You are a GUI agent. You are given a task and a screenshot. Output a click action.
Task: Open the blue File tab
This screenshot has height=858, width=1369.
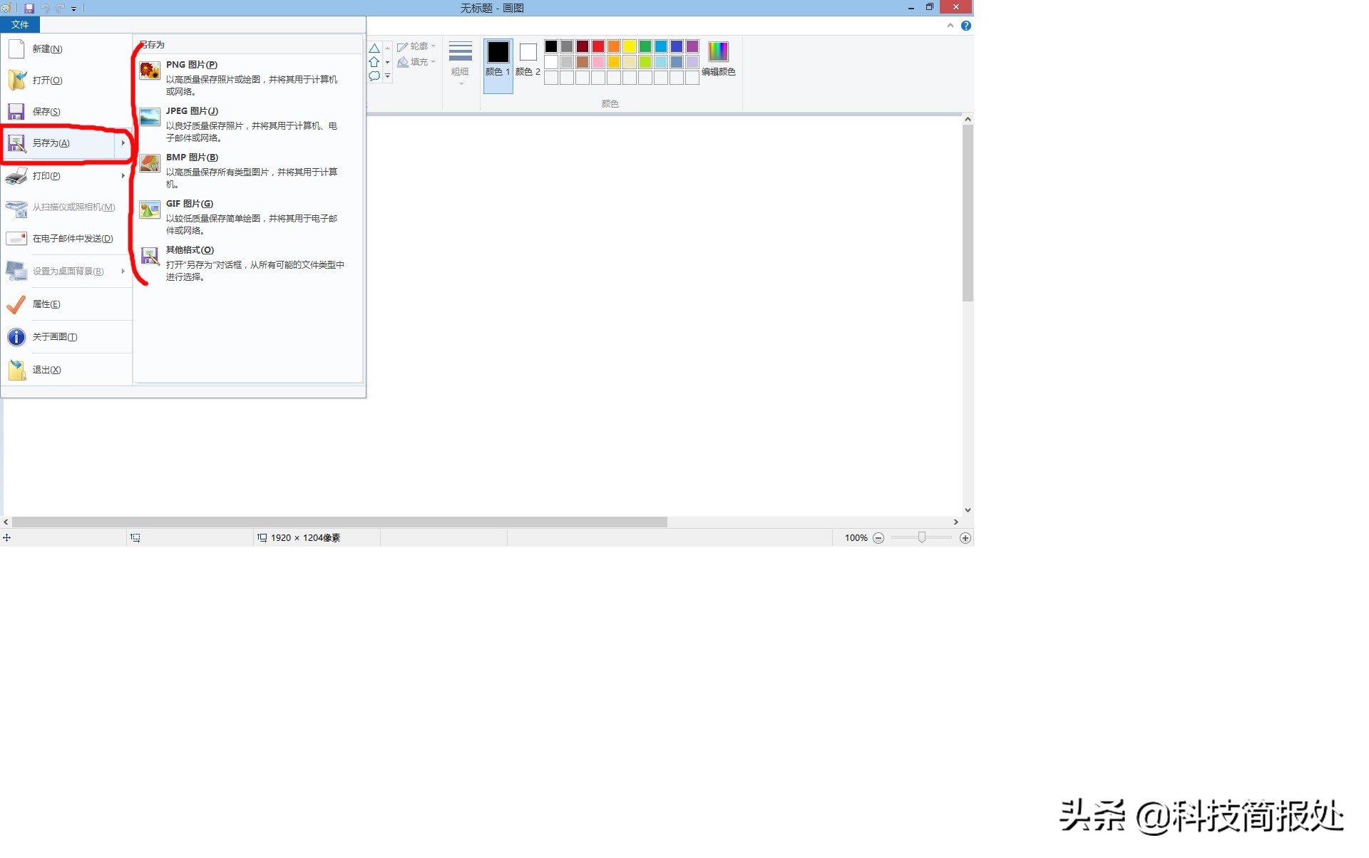[20, 25]
